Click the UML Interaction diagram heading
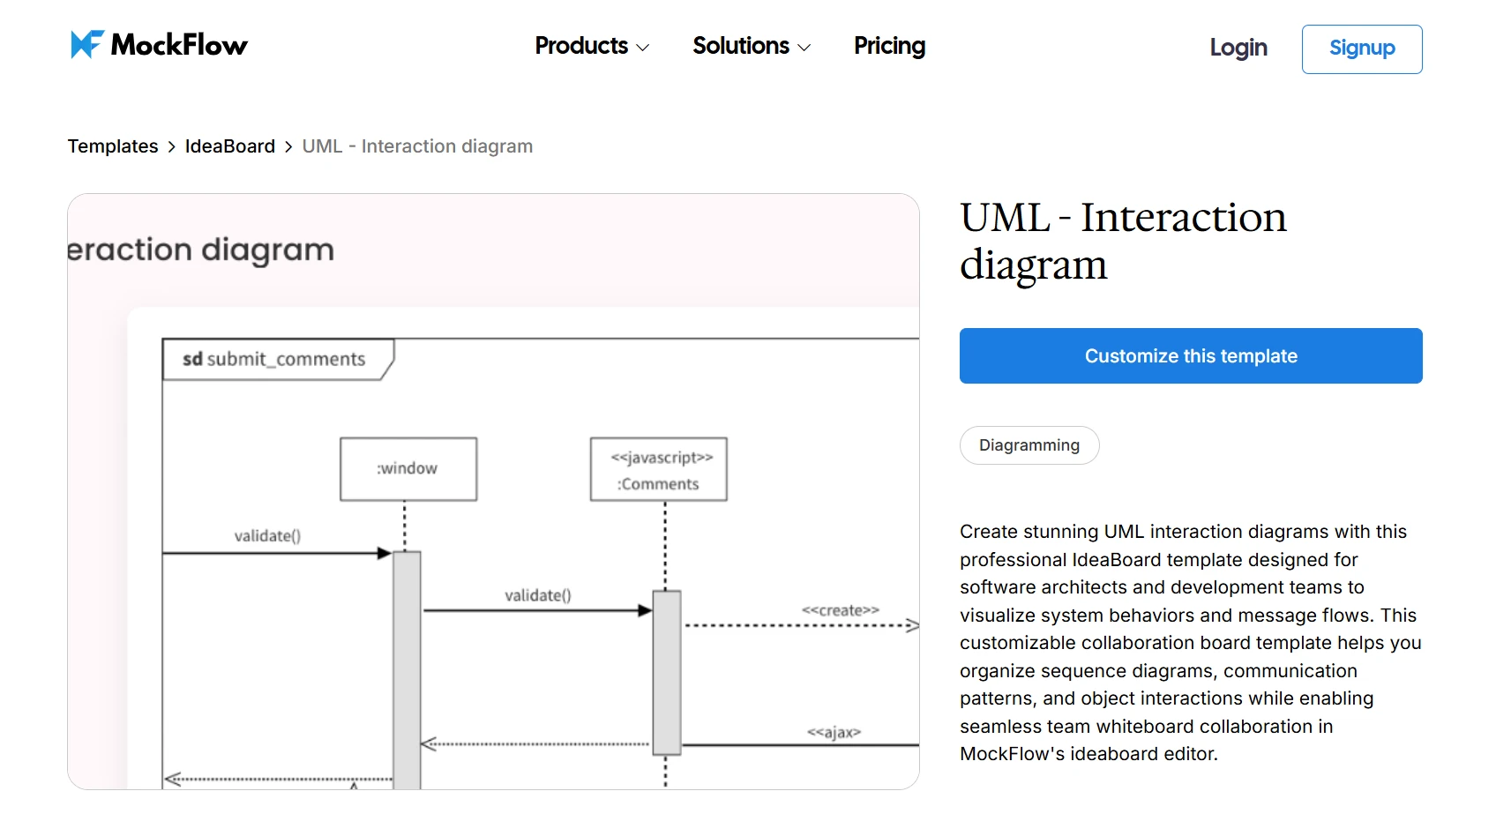This screenshot has width=1511, height=836. 1123,240
